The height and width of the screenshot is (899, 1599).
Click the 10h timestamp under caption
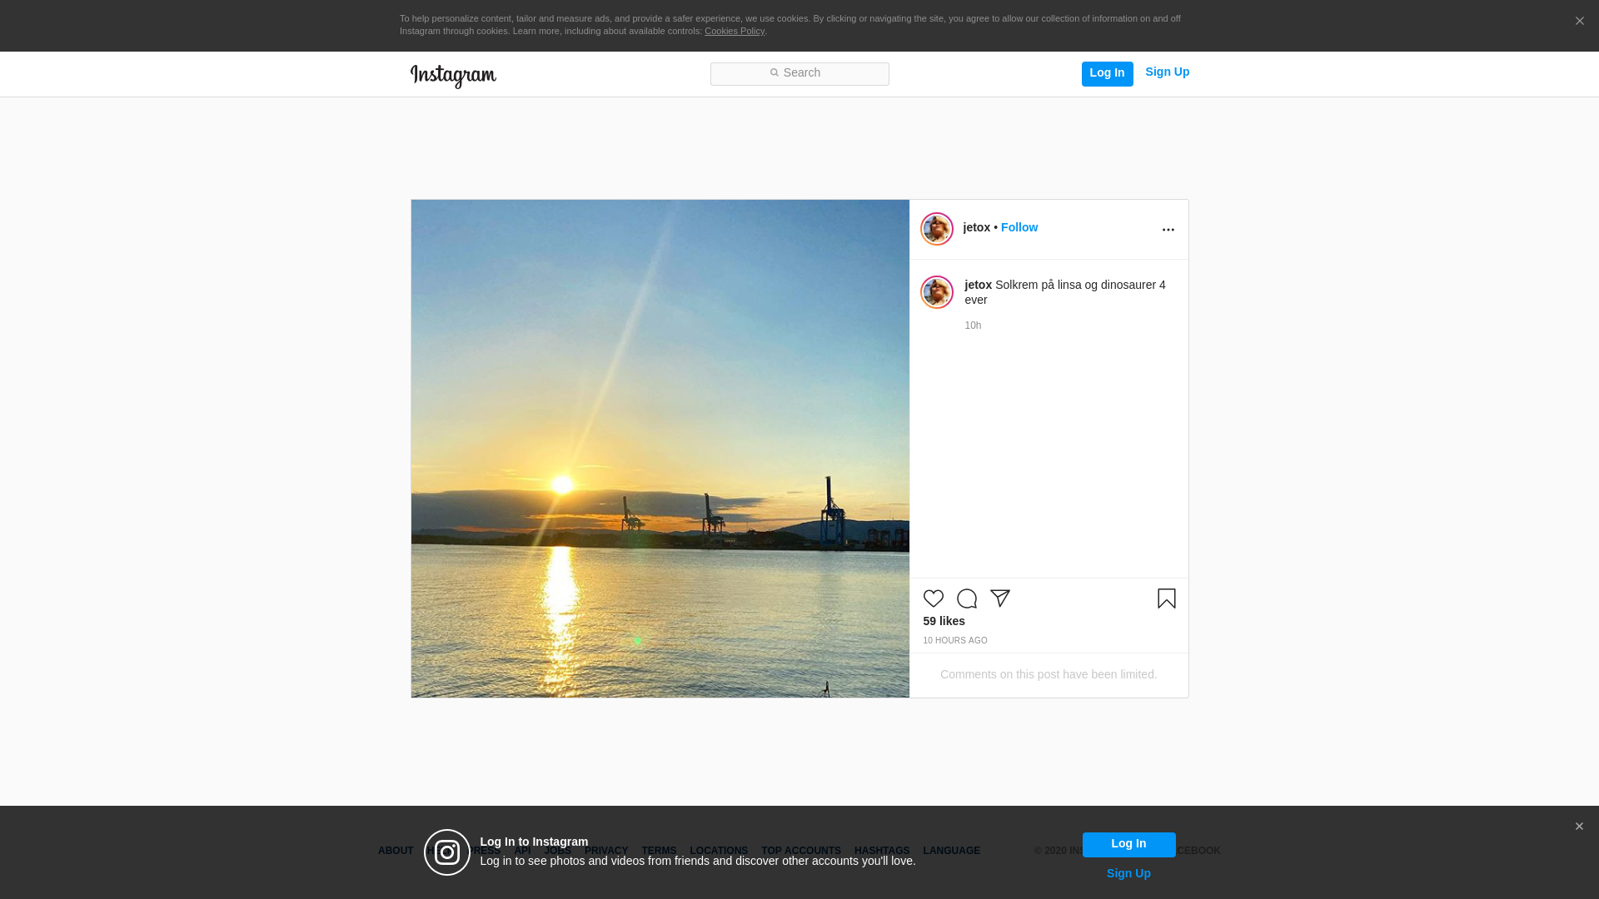973,325
